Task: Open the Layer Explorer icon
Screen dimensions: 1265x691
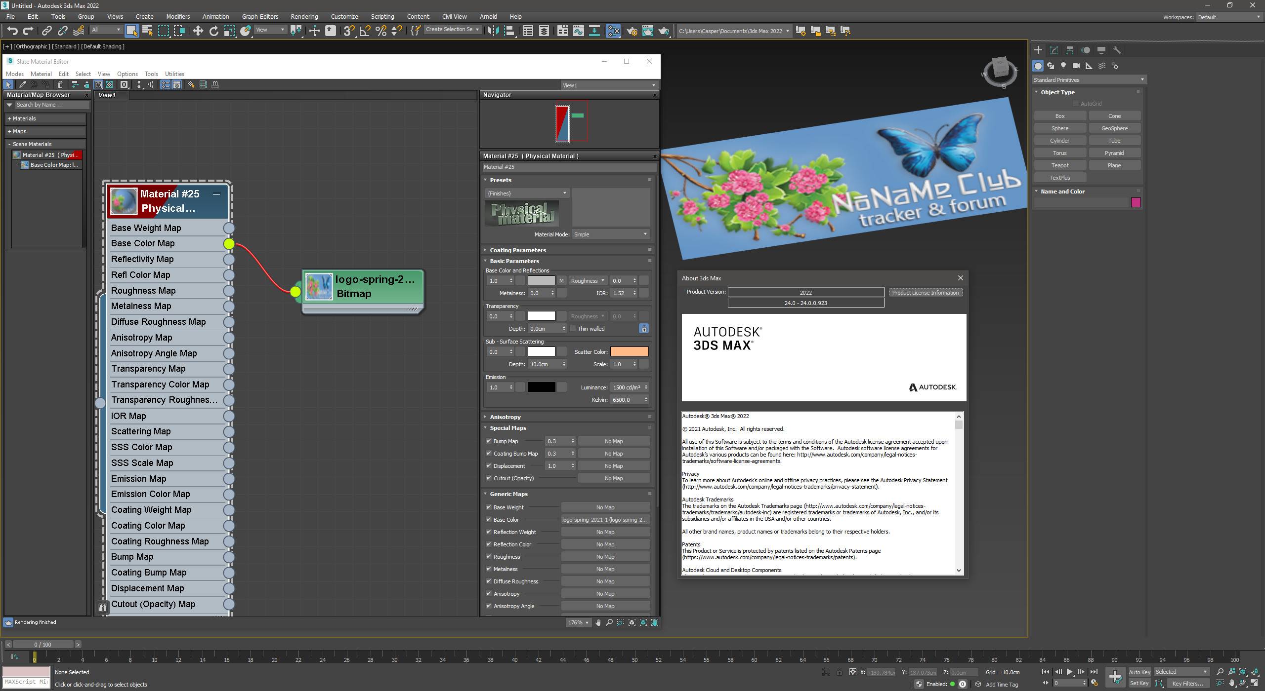Action: pyautogui.click(x=544, y=31)
